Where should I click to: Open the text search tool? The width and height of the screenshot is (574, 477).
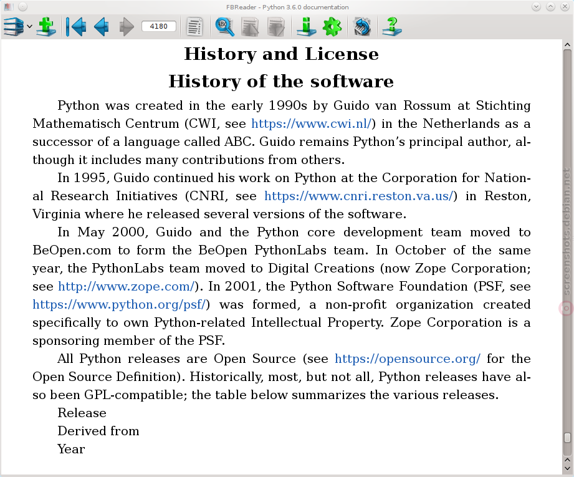224,27
